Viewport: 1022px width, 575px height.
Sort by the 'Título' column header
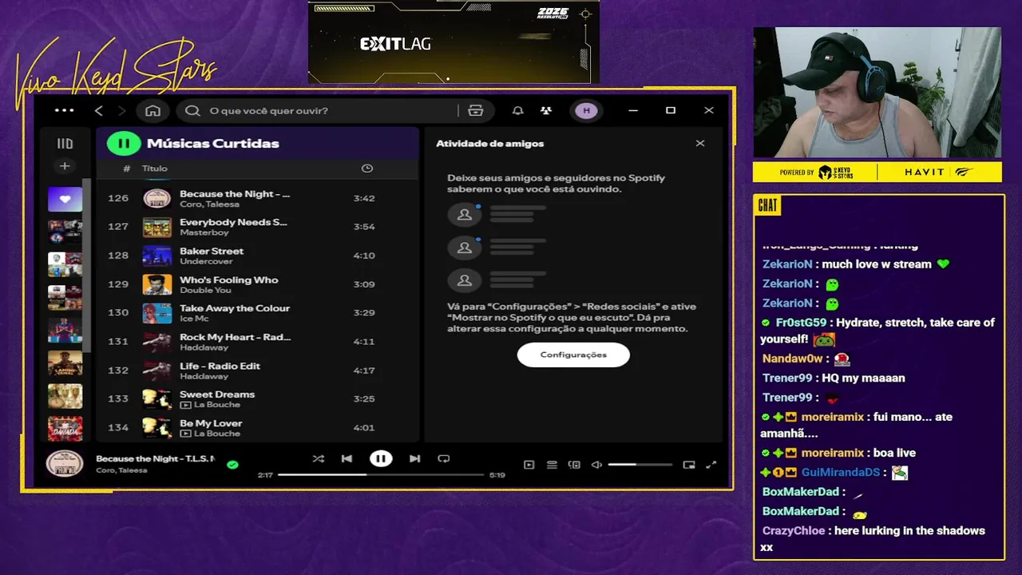155,169
